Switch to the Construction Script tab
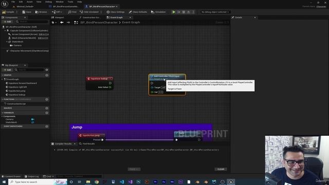329x185 pixels. tap(90, 17)
